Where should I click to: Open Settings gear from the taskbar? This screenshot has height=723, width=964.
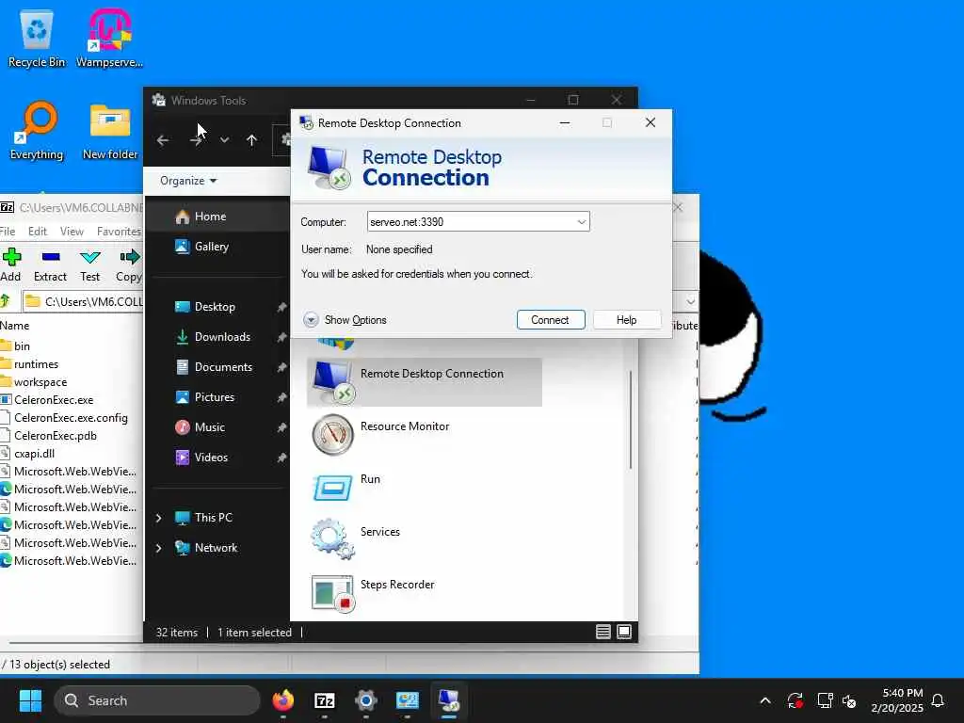tap(366, 700)
